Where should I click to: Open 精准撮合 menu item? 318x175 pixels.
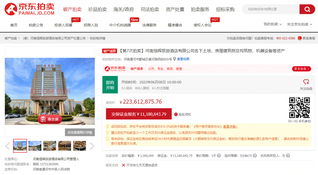(x=175, y=25)
